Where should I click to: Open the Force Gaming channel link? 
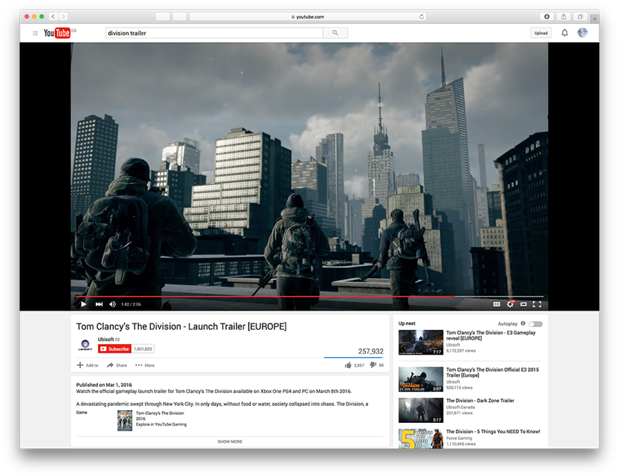pyautogui.click(x=458, y=438)
